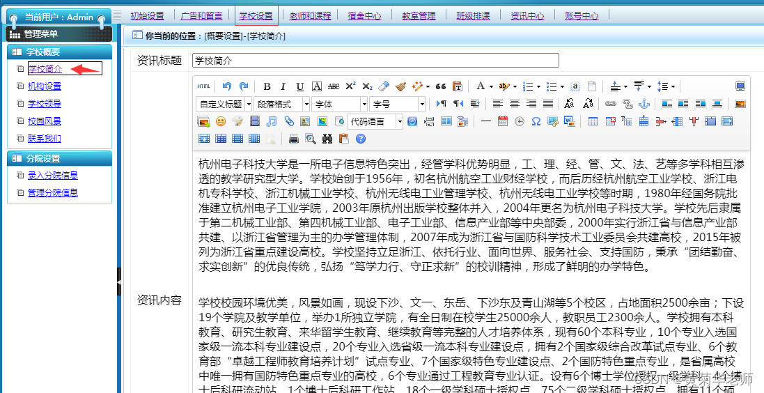The image size is (764, 393).
Task: Attach a file with paperclip icon
Action: coord(288,121)
